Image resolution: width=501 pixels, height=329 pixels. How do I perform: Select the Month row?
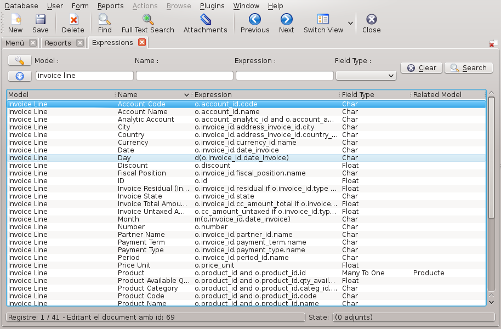(246, 219)
